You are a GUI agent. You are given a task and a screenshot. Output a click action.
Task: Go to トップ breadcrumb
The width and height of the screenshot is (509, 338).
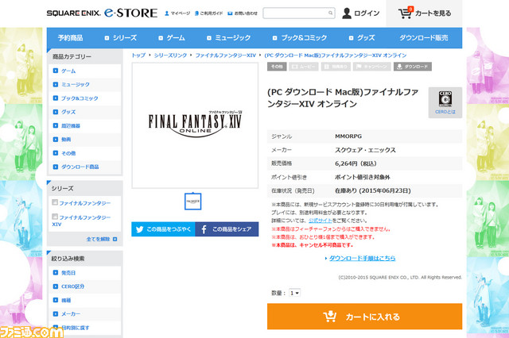(x=138, y=56)
